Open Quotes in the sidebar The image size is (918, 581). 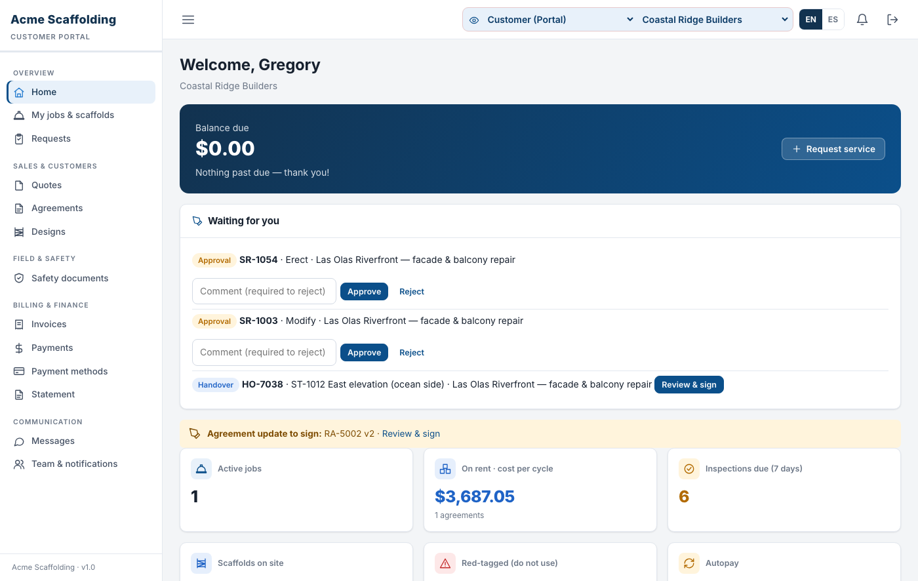click(81, 186)
